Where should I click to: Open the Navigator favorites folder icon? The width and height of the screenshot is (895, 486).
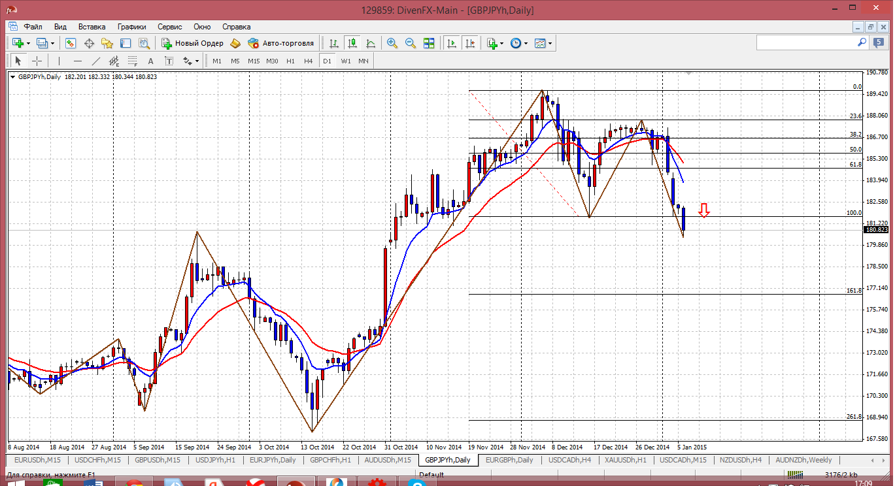[107, 43]
